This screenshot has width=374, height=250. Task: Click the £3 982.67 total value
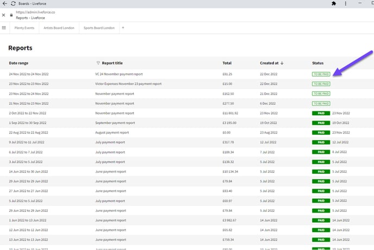(229, 220)
